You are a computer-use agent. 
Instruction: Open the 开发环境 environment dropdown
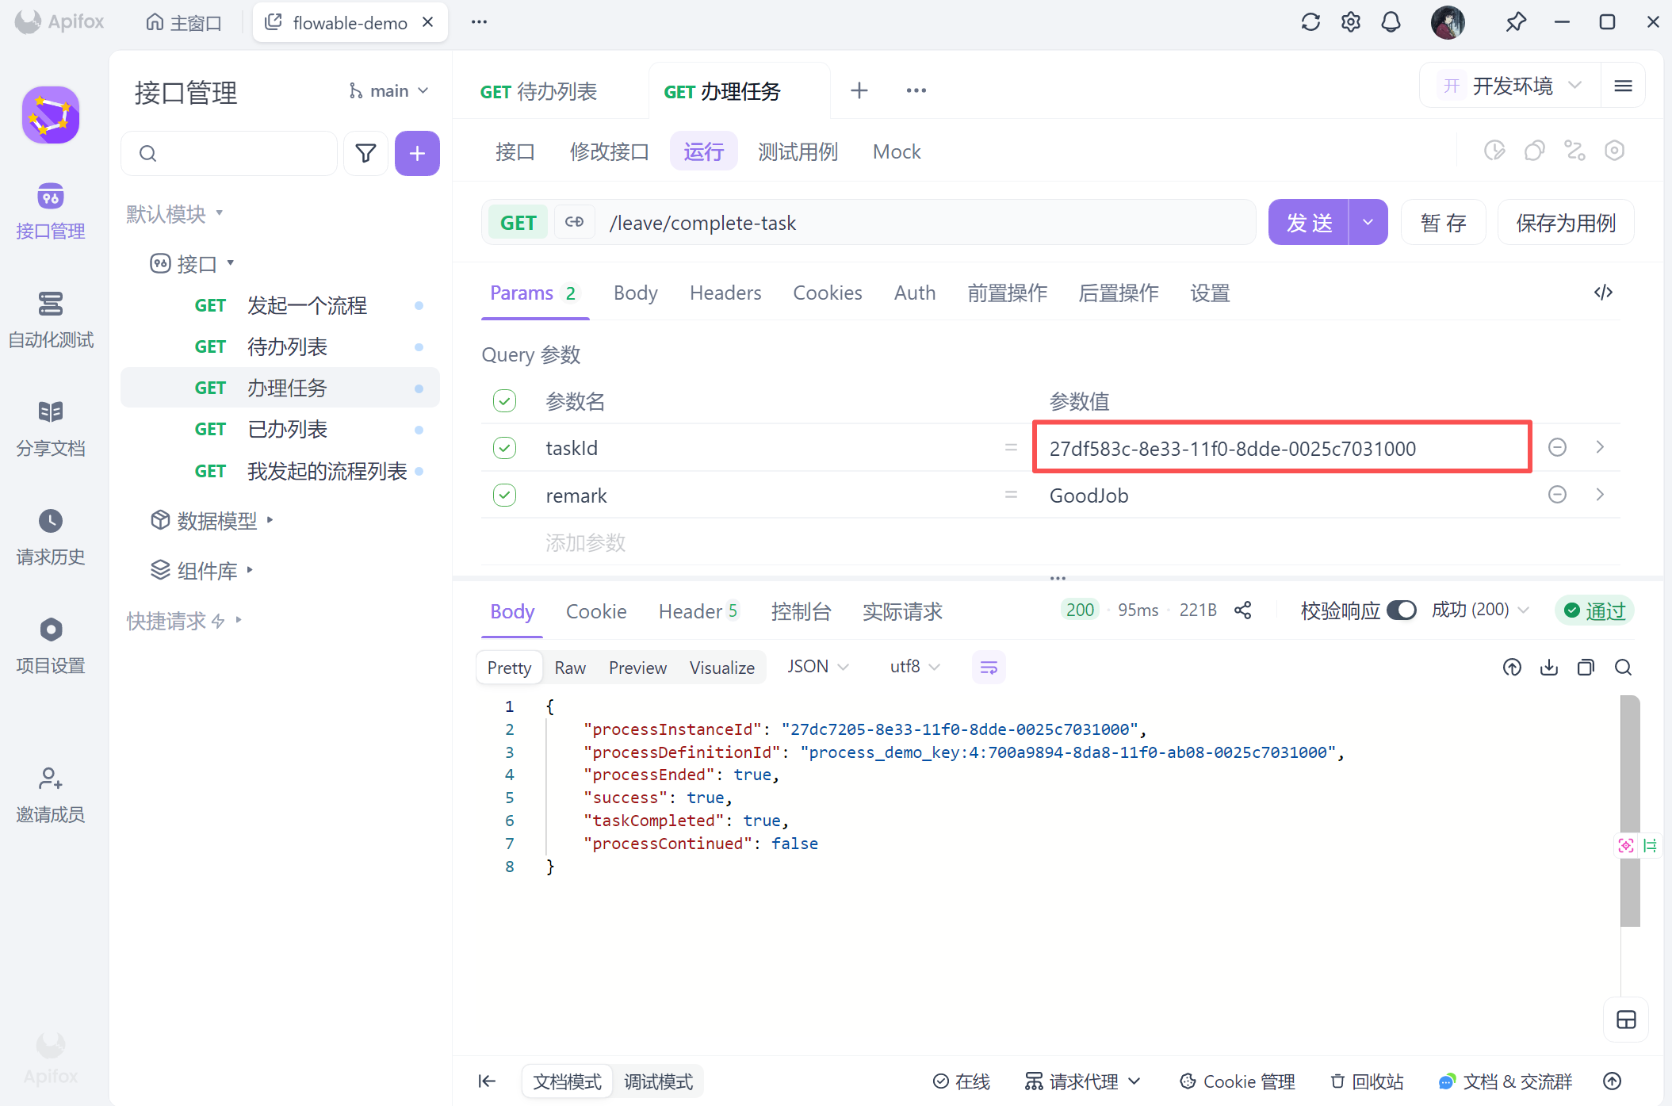coord(1511,86)
